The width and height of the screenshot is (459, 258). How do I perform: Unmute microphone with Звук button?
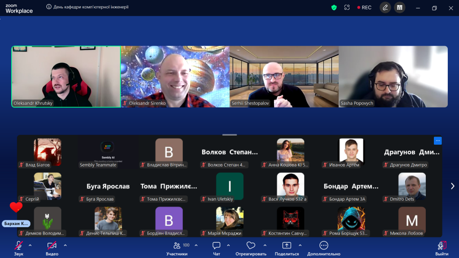pyautogui.click(x=19, y=249)
